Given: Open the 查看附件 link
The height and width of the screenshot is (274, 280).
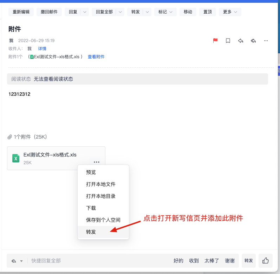Looking at the screenshot, I should [x=96, y=57].
